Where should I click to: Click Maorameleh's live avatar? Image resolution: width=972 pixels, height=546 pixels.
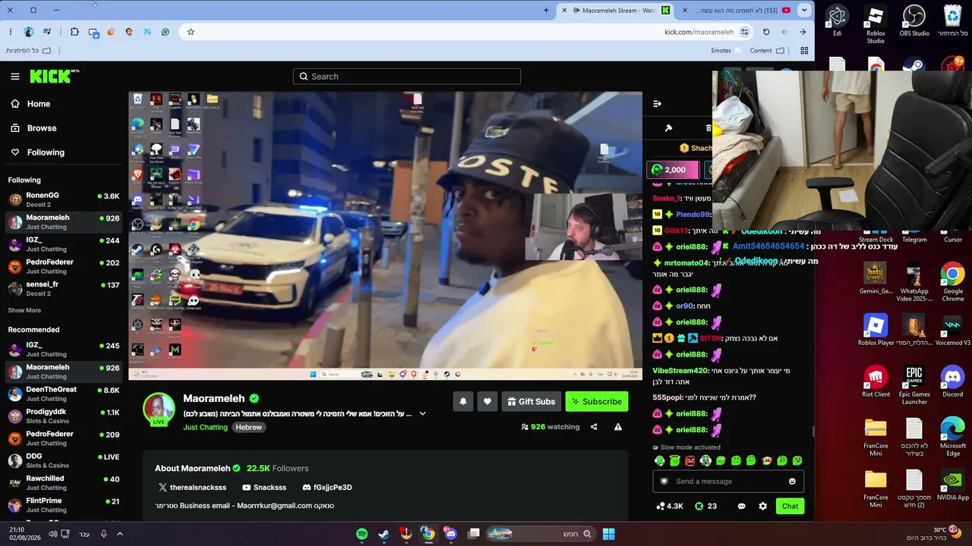tap(159, 409)
